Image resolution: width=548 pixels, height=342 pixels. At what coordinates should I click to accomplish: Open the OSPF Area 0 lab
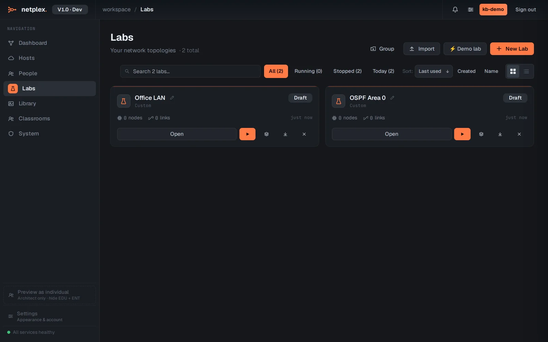coord(391,134)
